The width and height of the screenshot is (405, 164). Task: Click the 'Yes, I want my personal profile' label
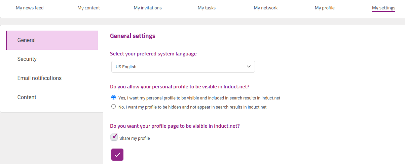tap(199, 98)
